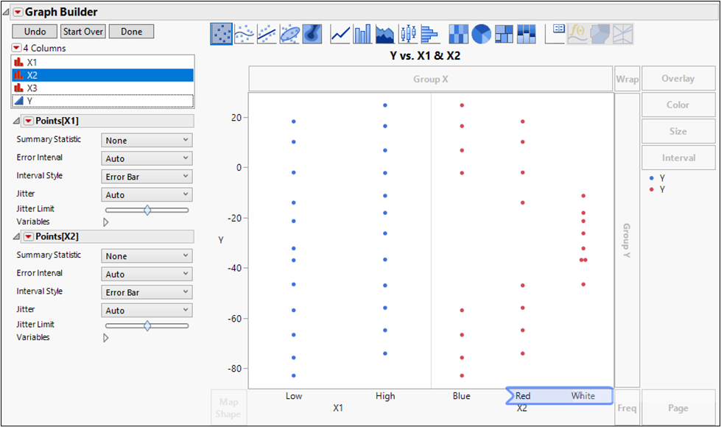721x427 pixels.
Task: Adjust Points[X1] Jitter Limit slider
Action: click(x=147, y=210)
